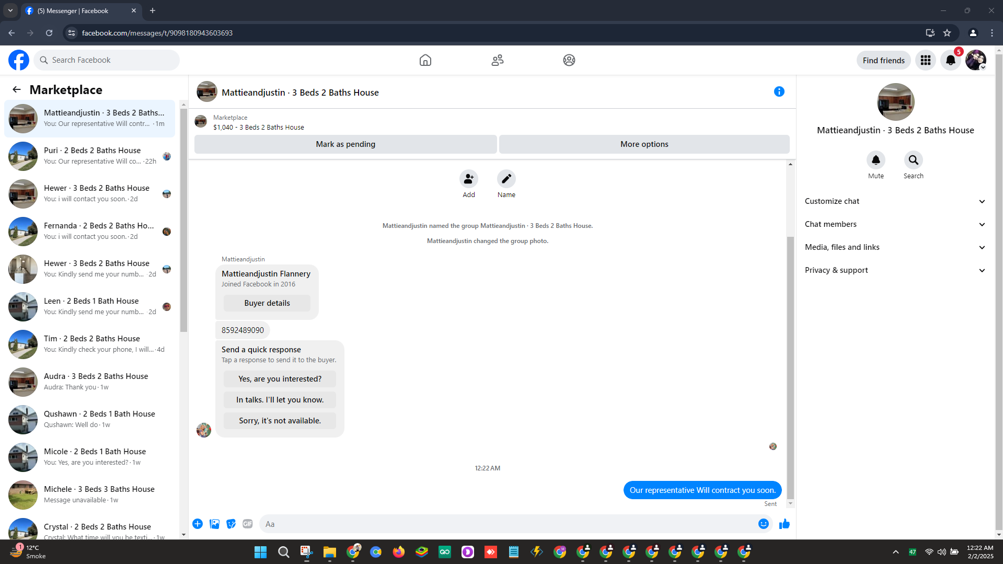This screenshot has width=1003, height=564.
Task: Open the Audra 3 Beds 2 Baths conversation
Action: tap(90, 382)
